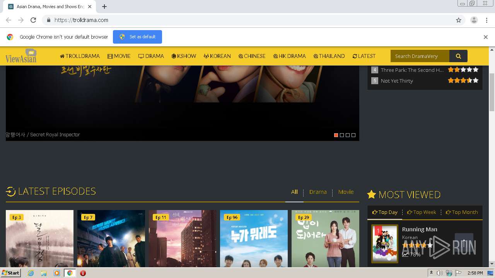495x278 pixels.
Task: Click the Chrome taskbar icon
Action: pyautogui.click(x=70, y=273)
